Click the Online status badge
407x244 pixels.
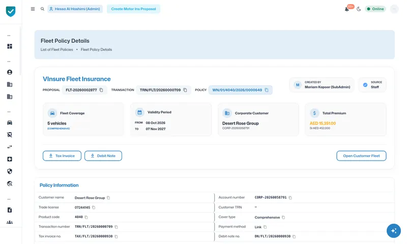coord(375,9)
